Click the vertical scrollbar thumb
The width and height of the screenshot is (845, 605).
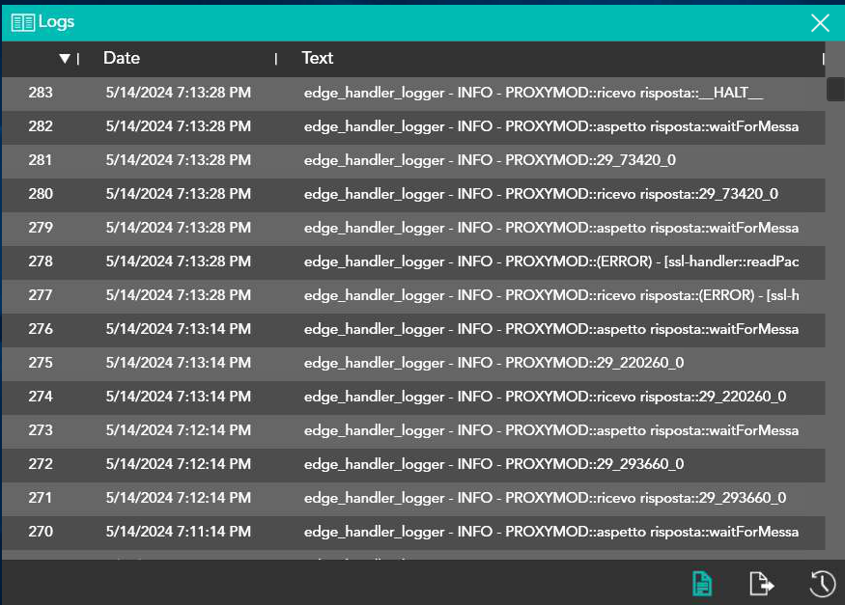835,89
